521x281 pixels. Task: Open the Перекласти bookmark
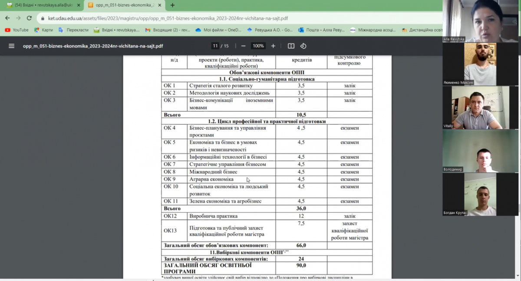pyautogui.click(x=73, y=30)
